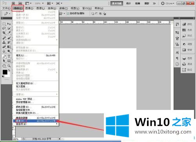Select the Hand tool

4,66
